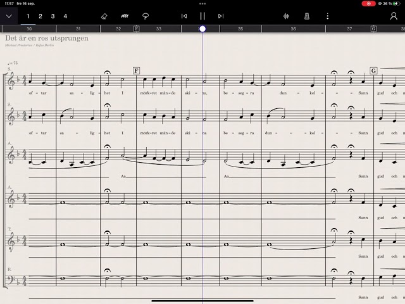Open multitasking dots at screen top
The image size is (405, 304).
(202, 4)
